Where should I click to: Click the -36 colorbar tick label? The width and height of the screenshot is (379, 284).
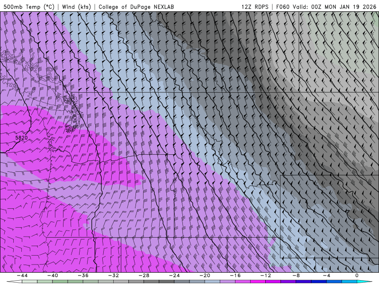(83, 275)
